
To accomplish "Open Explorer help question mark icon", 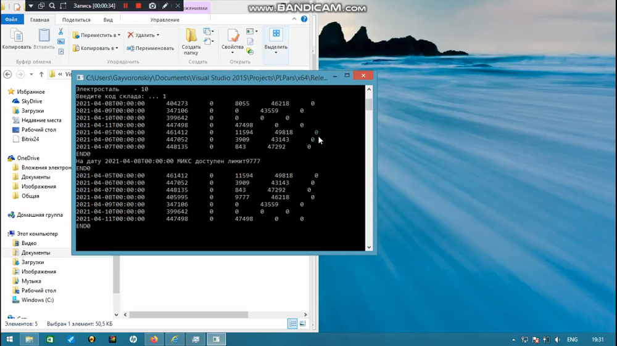I will (304, 19).
